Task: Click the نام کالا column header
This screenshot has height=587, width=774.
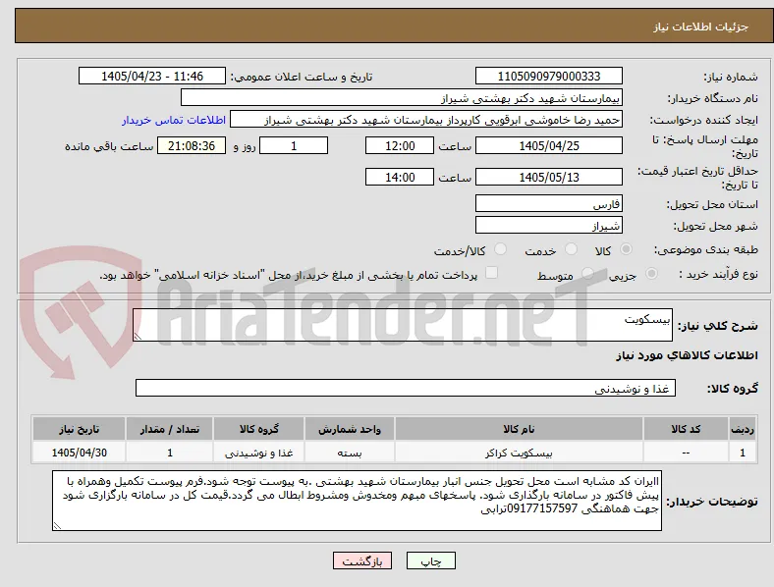Action: (519, 429)
